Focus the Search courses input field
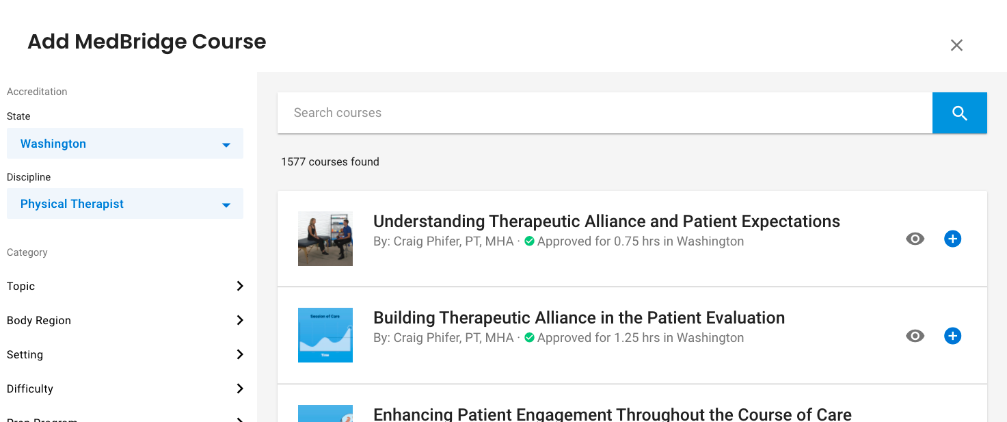 tap(605, 113)
